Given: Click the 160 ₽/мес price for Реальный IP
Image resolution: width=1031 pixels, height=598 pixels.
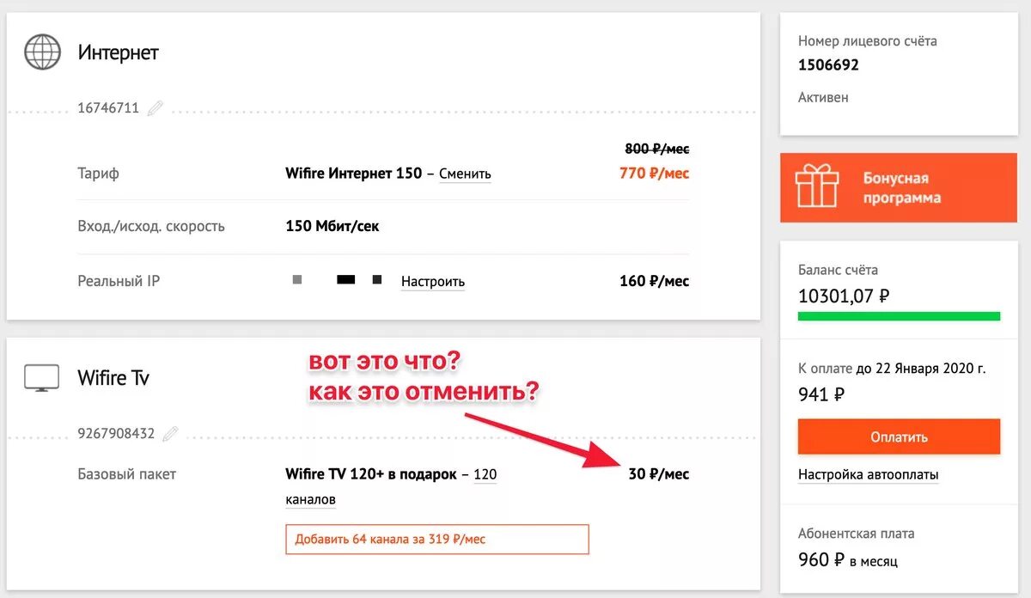Looking at the screenshot, I should coord(654,281).
